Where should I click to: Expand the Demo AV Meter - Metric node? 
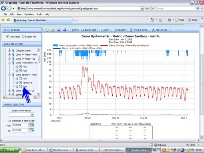point(9,55)
